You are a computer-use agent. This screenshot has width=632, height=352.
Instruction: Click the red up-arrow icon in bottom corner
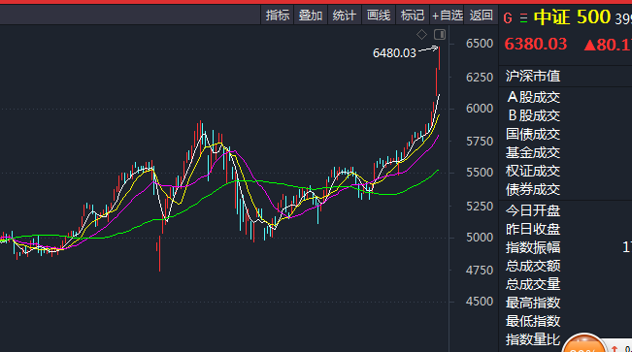[x=615, y=349]
